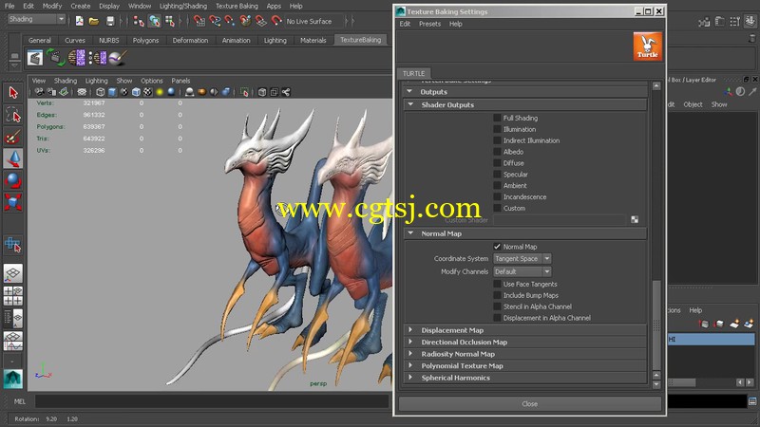Enable Stencil in Alpha Channel checkbox
This screenshot has width=760, height=427.
[497, 306]
